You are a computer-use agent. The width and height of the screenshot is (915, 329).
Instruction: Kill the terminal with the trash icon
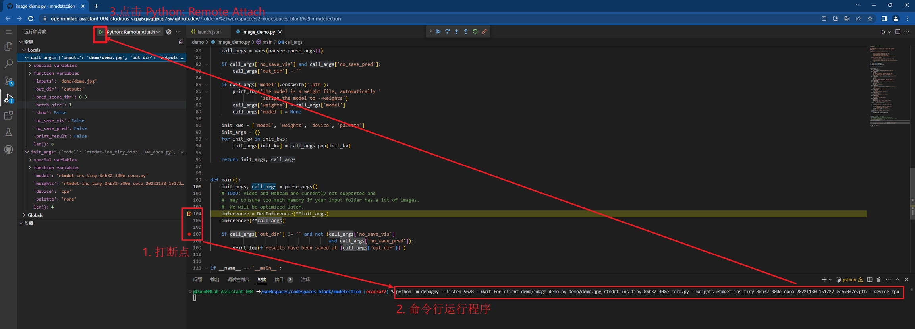pyautogui.click(x=878, y=280)
